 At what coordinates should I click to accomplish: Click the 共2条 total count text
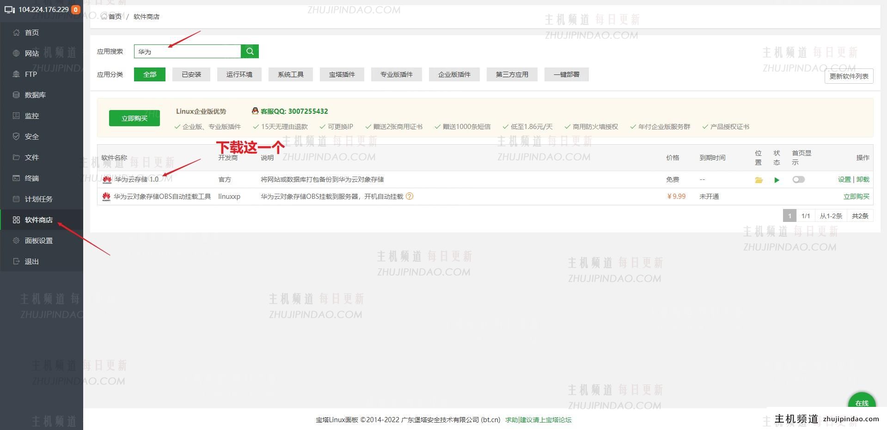(x=860, y=215)
